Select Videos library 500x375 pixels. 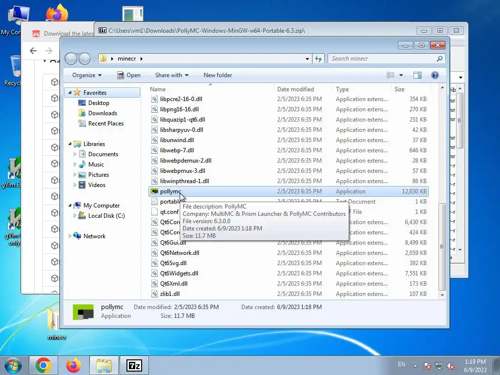[x=97, y=185]
